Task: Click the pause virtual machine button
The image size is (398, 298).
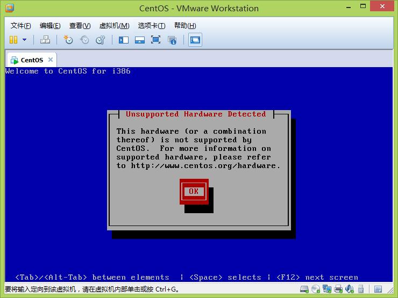Action: [x=13, y=40]
